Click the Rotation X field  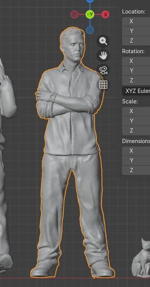pyautogui.click(x=136, y=61)
